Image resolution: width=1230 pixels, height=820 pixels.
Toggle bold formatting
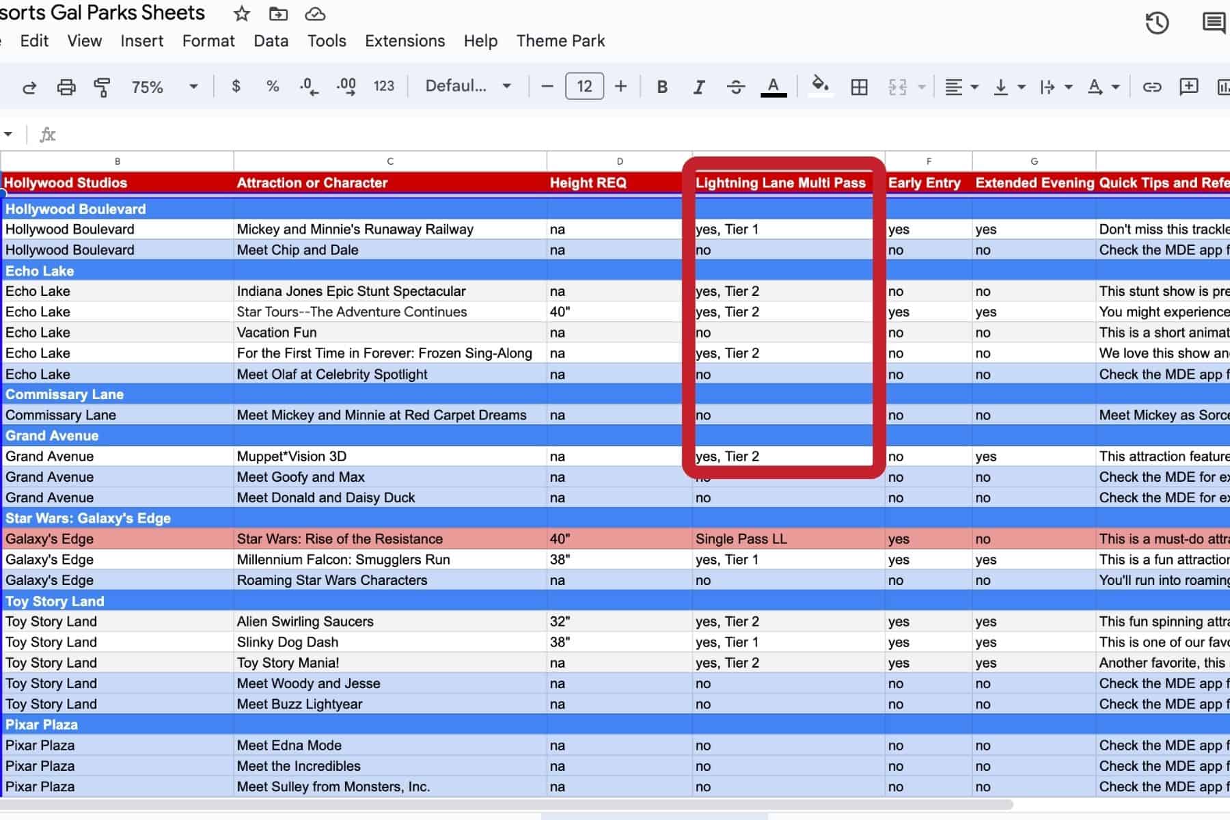[x=662, y=87]
